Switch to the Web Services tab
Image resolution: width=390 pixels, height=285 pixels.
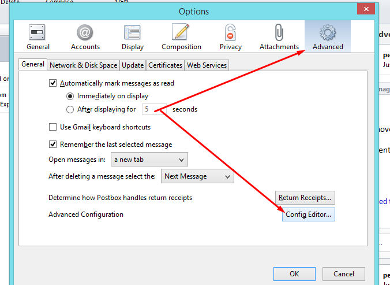point(207,65)
